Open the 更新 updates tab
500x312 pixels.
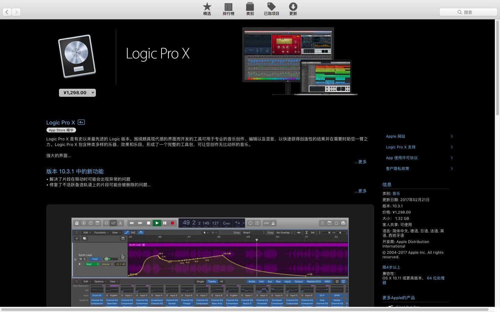tap(293, 9)
